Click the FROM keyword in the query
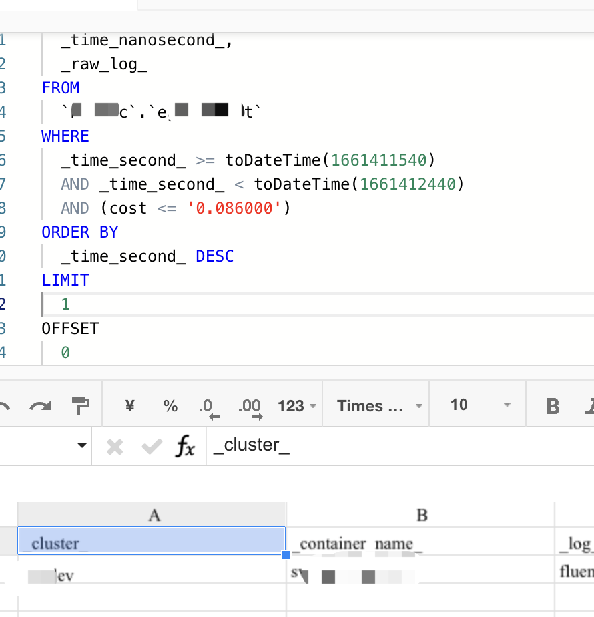 tap(61, 87)
